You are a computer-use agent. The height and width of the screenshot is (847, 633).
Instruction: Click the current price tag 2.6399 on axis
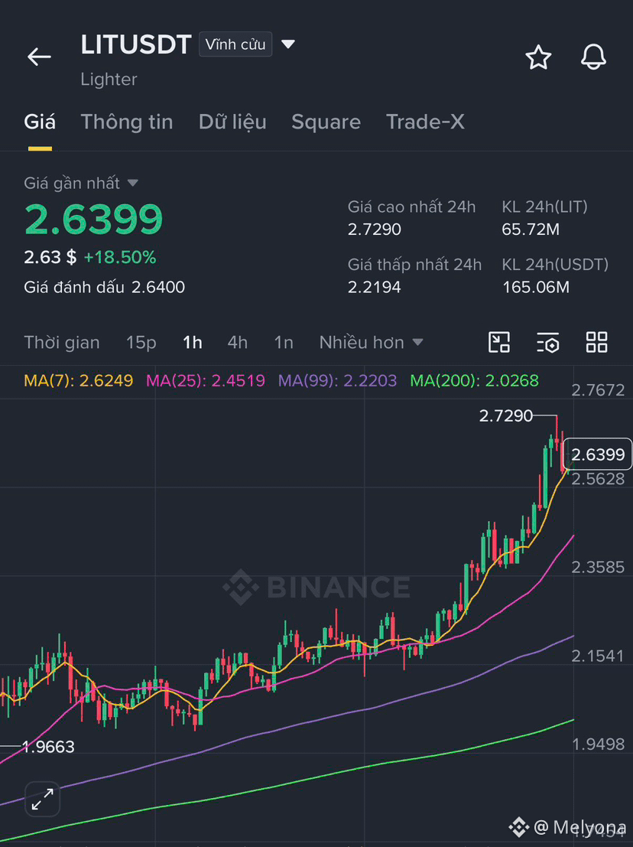coord(597,454)
